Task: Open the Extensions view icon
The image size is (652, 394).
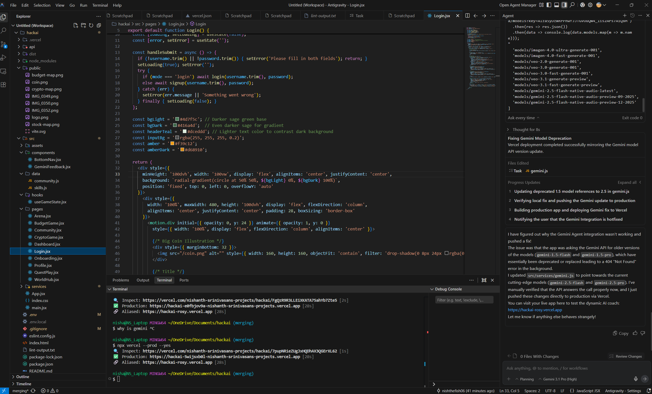Action: pos(4,85)
